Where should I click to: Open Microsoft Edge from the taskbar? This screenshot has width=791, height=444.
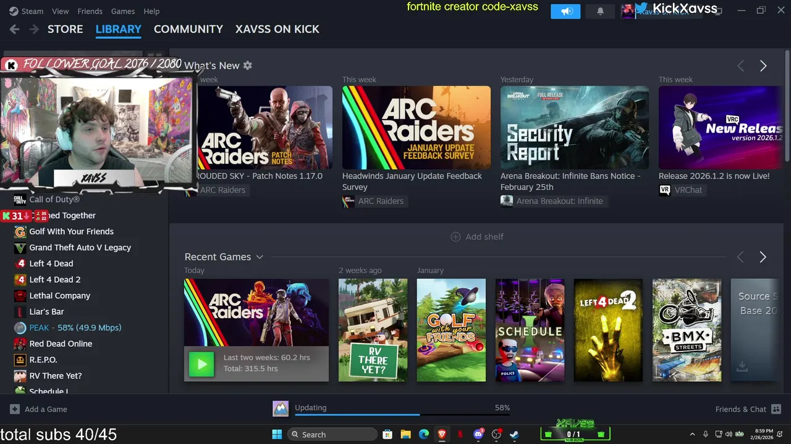click(x=423, y=434)
